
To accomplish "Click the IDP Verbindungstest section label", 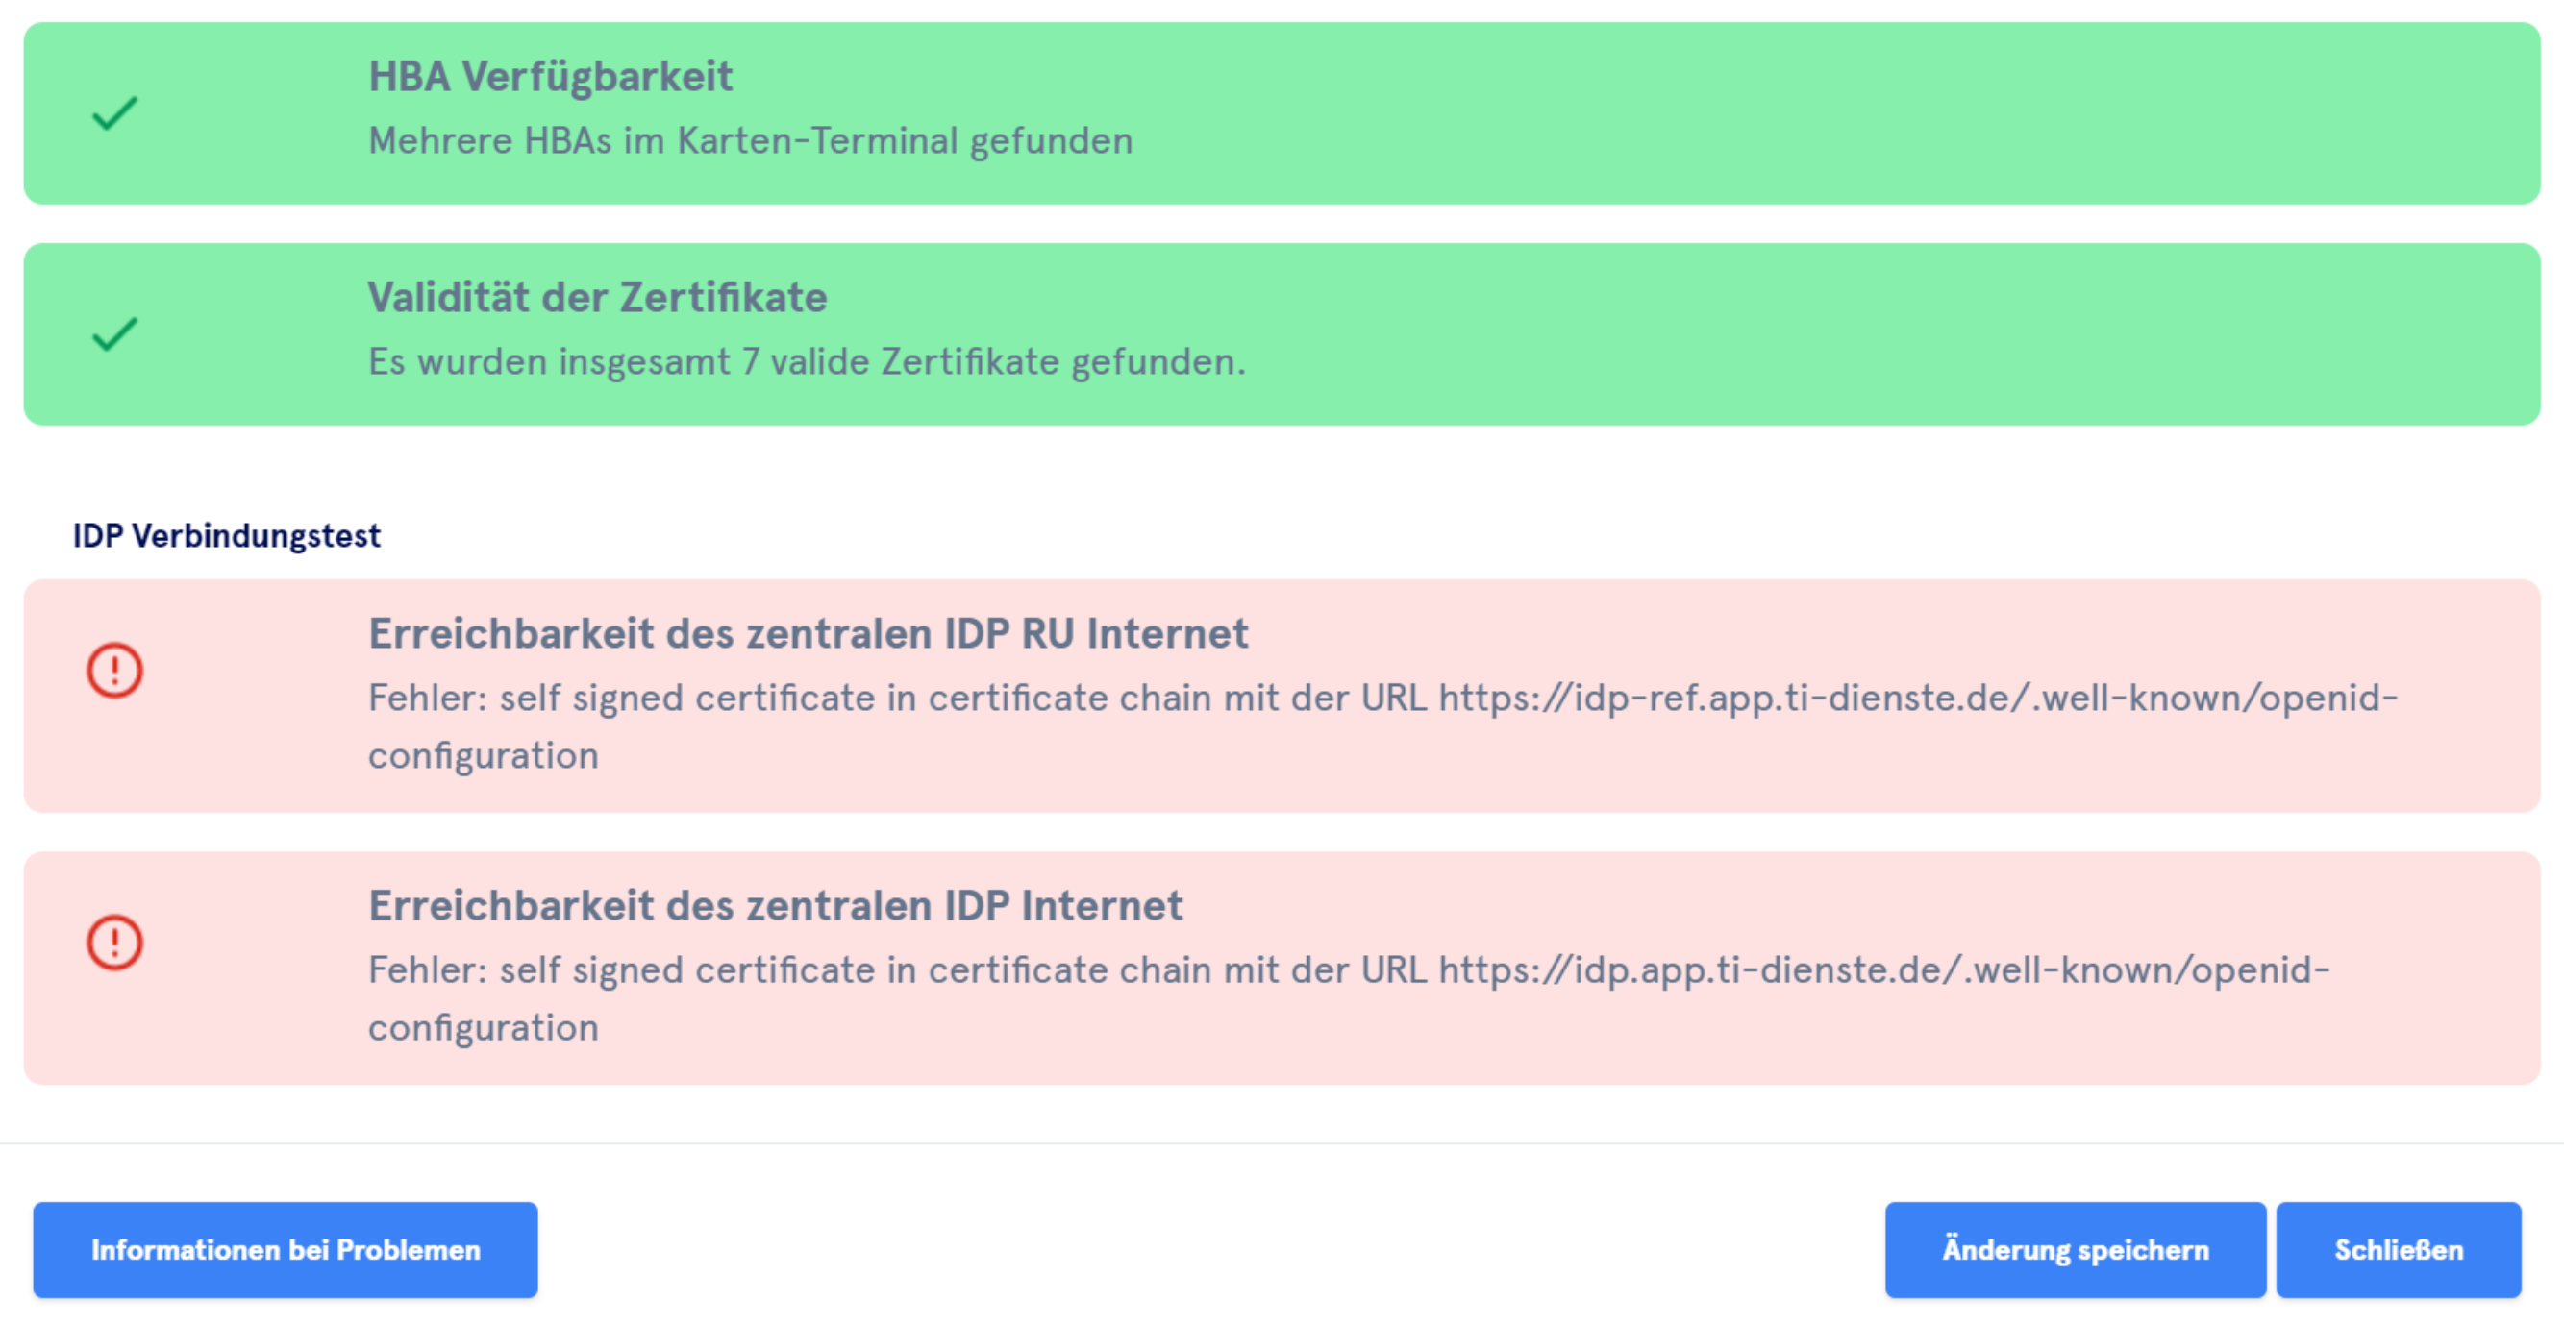I will click(x=227, y=536).
